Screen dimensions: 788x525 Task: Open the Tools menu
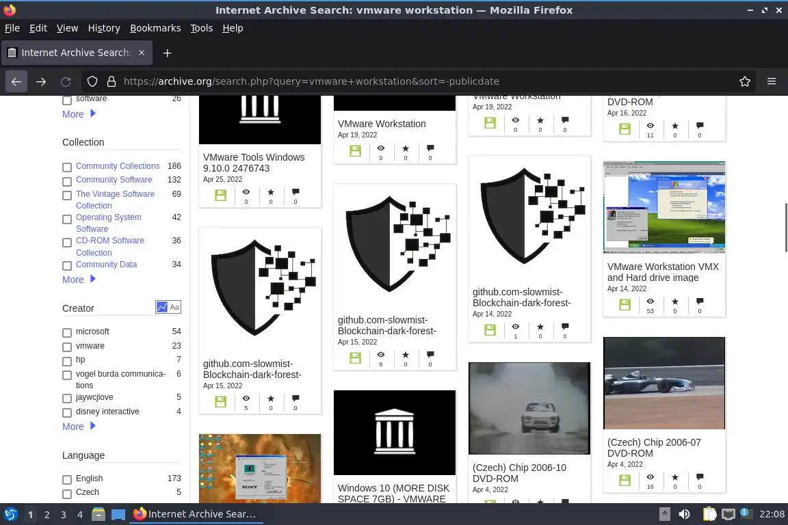click(x=202, y=28)
